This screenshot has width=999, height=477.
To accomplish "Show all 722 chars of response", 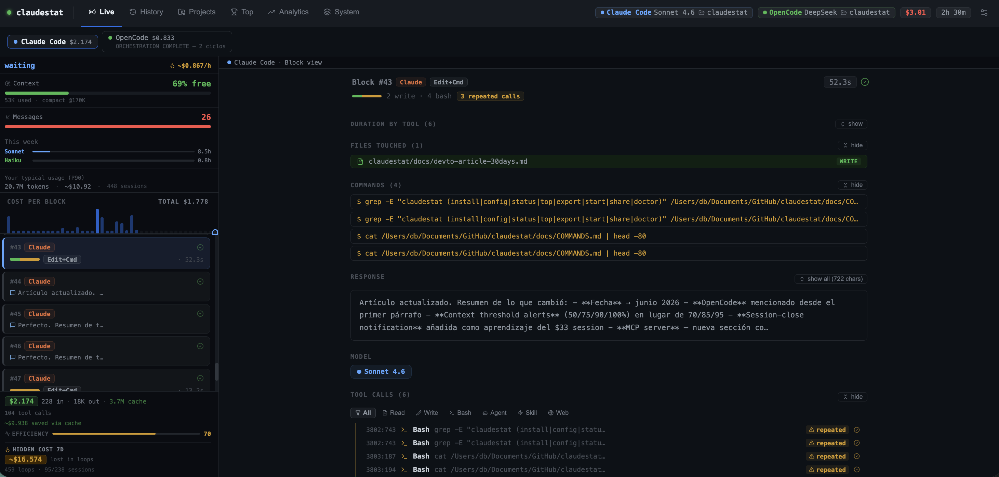I will pos(831,279).
